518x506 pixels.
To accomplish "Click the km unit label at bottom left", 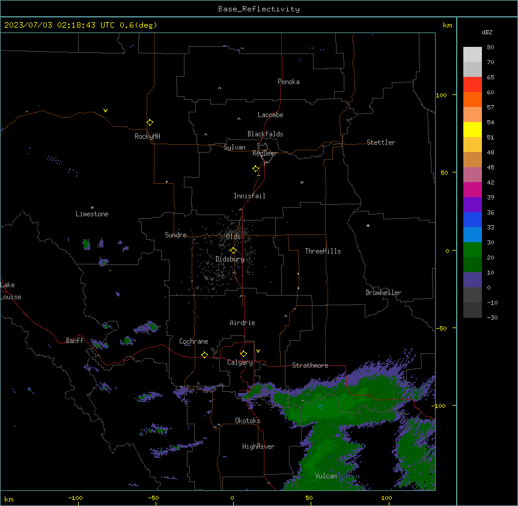I will coord(8,499).
